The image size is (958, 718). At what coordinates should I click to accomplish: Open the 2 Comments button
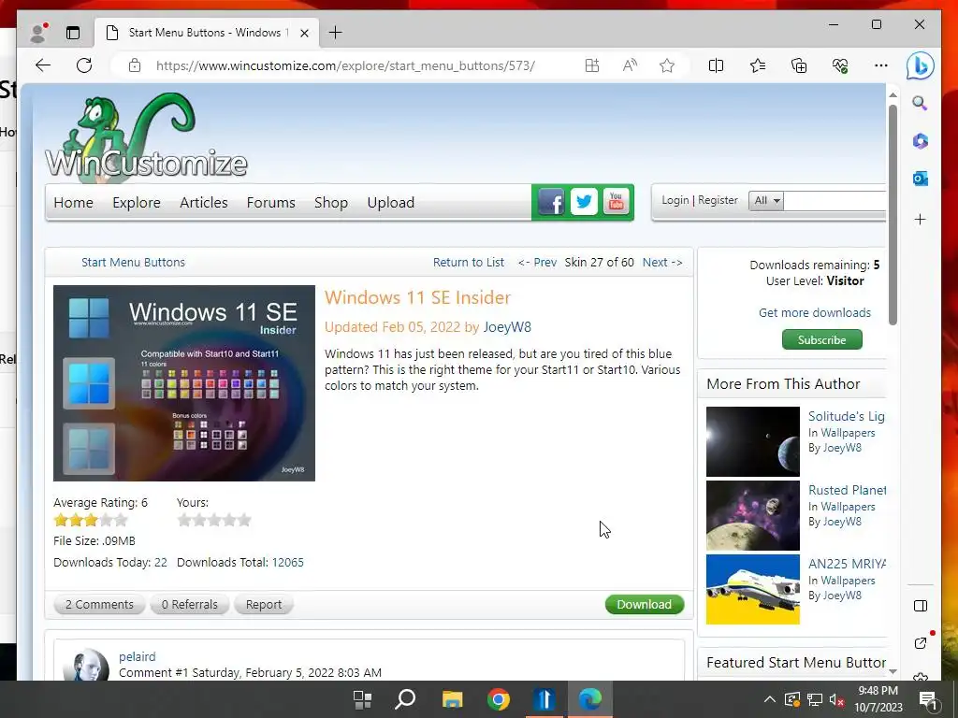(x=99, y=605)
